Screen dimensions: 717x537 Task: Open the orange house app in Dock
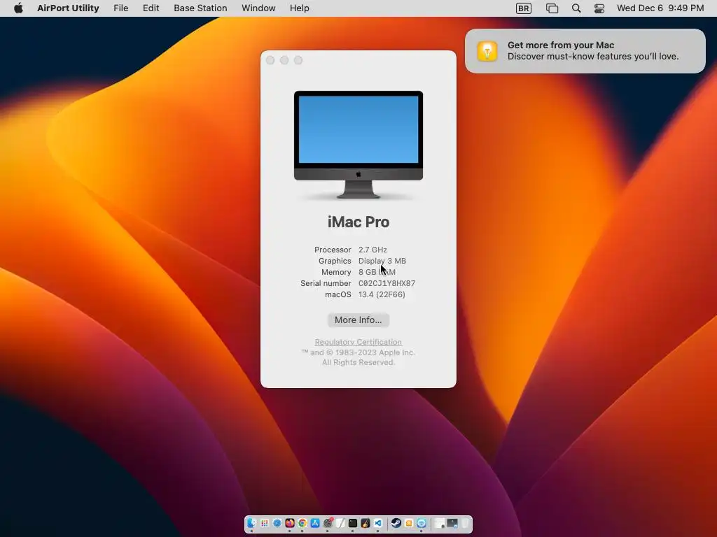(409, 523)
